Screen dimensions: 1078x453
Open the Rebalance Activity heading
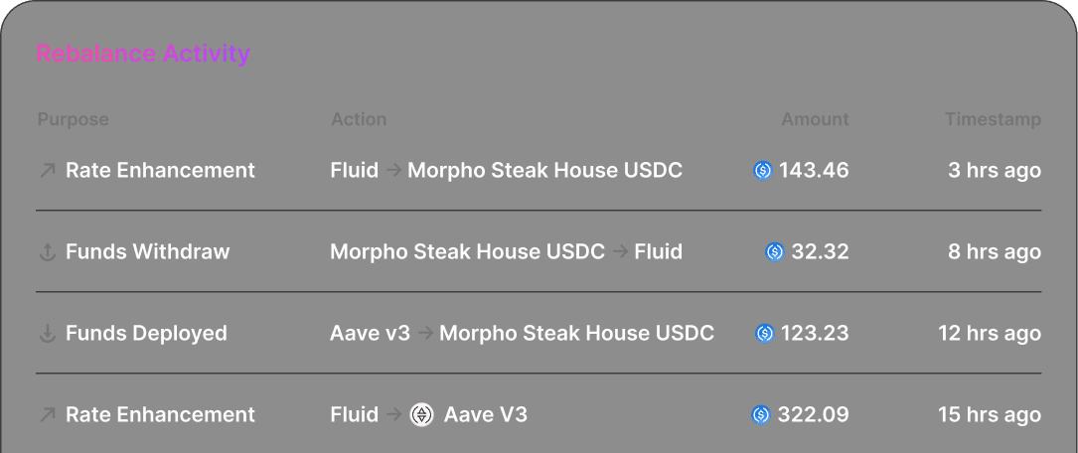[x=143, y=53]
